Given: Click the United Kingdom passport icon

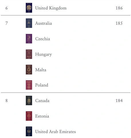Looking at the screenshot, I should (29, 8).
